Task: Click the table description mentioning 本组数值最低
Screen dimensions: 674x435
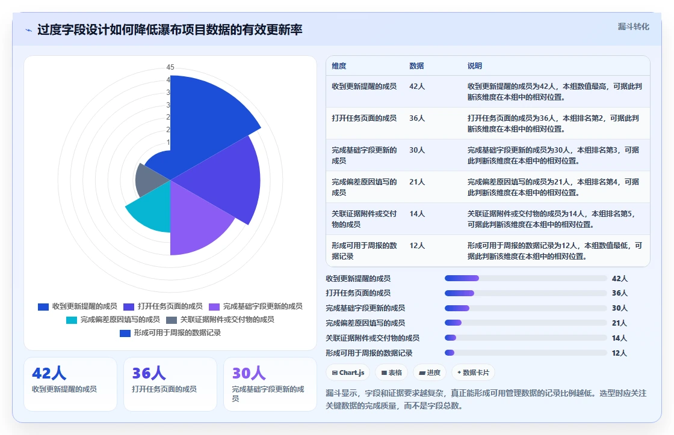Action: point(554,251)
